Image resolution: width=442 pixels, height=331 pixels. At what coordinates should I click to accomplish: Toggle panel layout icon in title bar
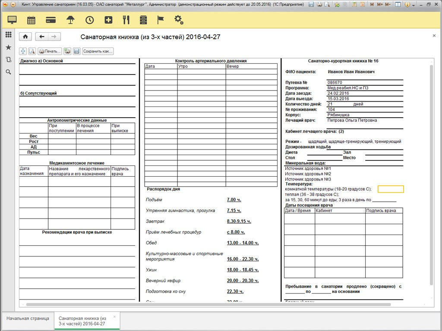pos(398,4)
